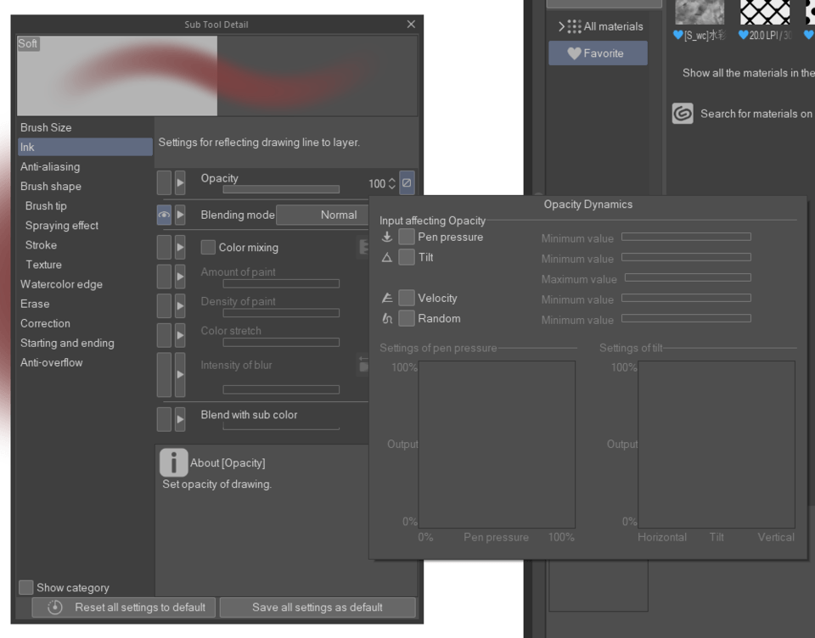This screenshot has height=638, width=815.
Task: Select the Starting and ending category
Action: (x=85, y=343)
